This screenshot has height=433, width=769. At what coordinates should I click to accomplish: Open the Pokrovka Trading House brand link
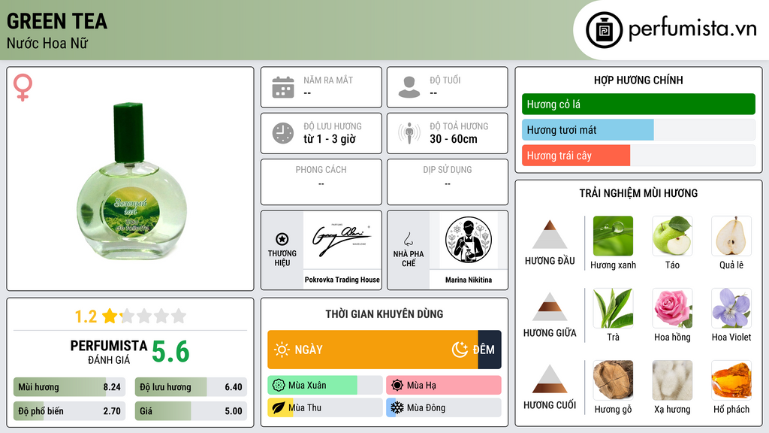[342, 280]
